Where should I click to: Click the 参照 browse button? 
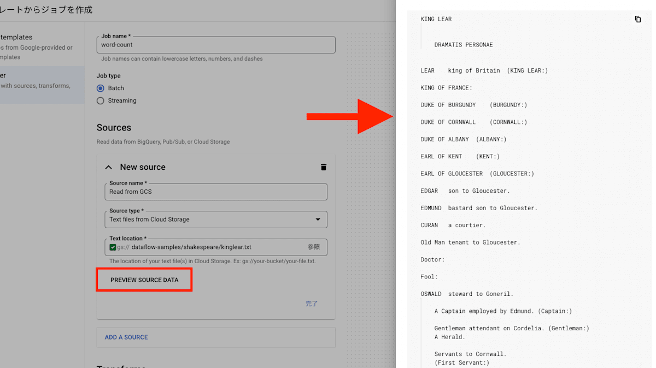point(314,247)
